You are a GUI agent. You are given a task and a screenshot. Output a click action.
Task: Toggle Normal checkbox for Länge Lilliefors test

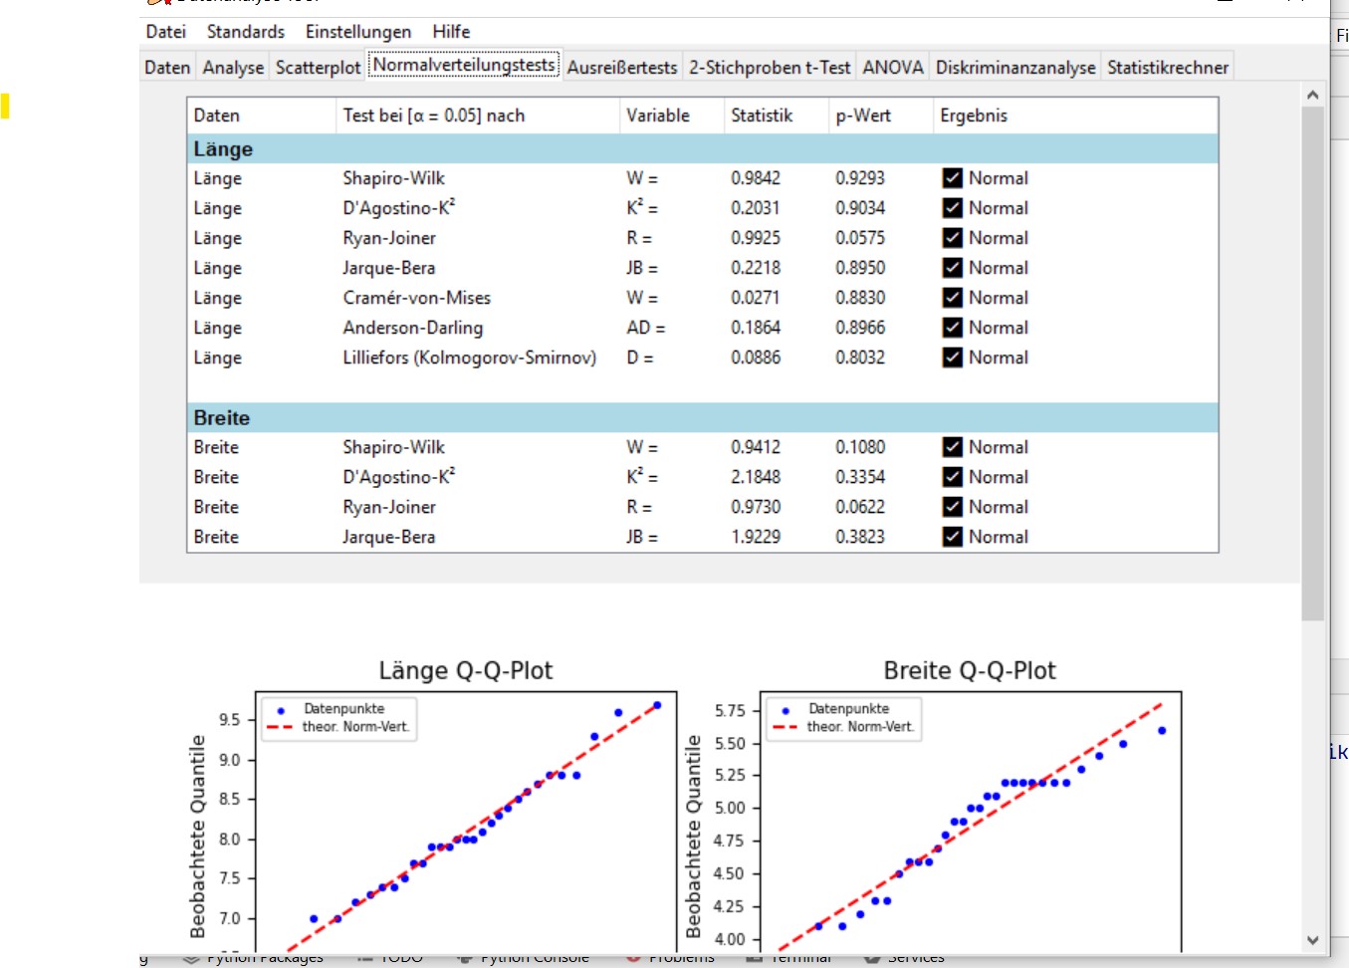click(953, 358)
